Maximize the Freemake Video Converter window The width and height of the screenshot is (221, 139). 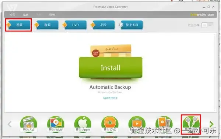(x=209, y=7)
